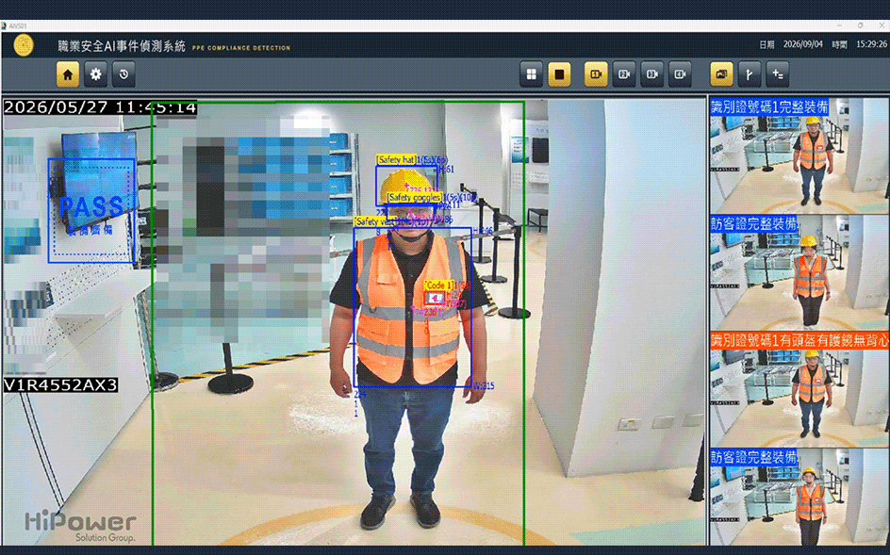Select camera 1 view

coord(596,74)
